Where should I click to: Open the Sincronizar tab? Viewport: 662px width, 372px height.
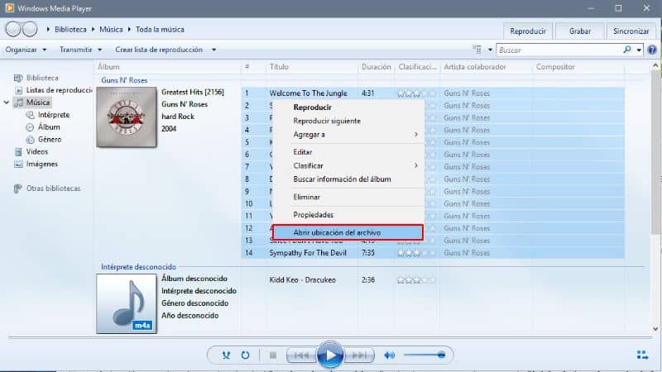[x=631, y=31]
